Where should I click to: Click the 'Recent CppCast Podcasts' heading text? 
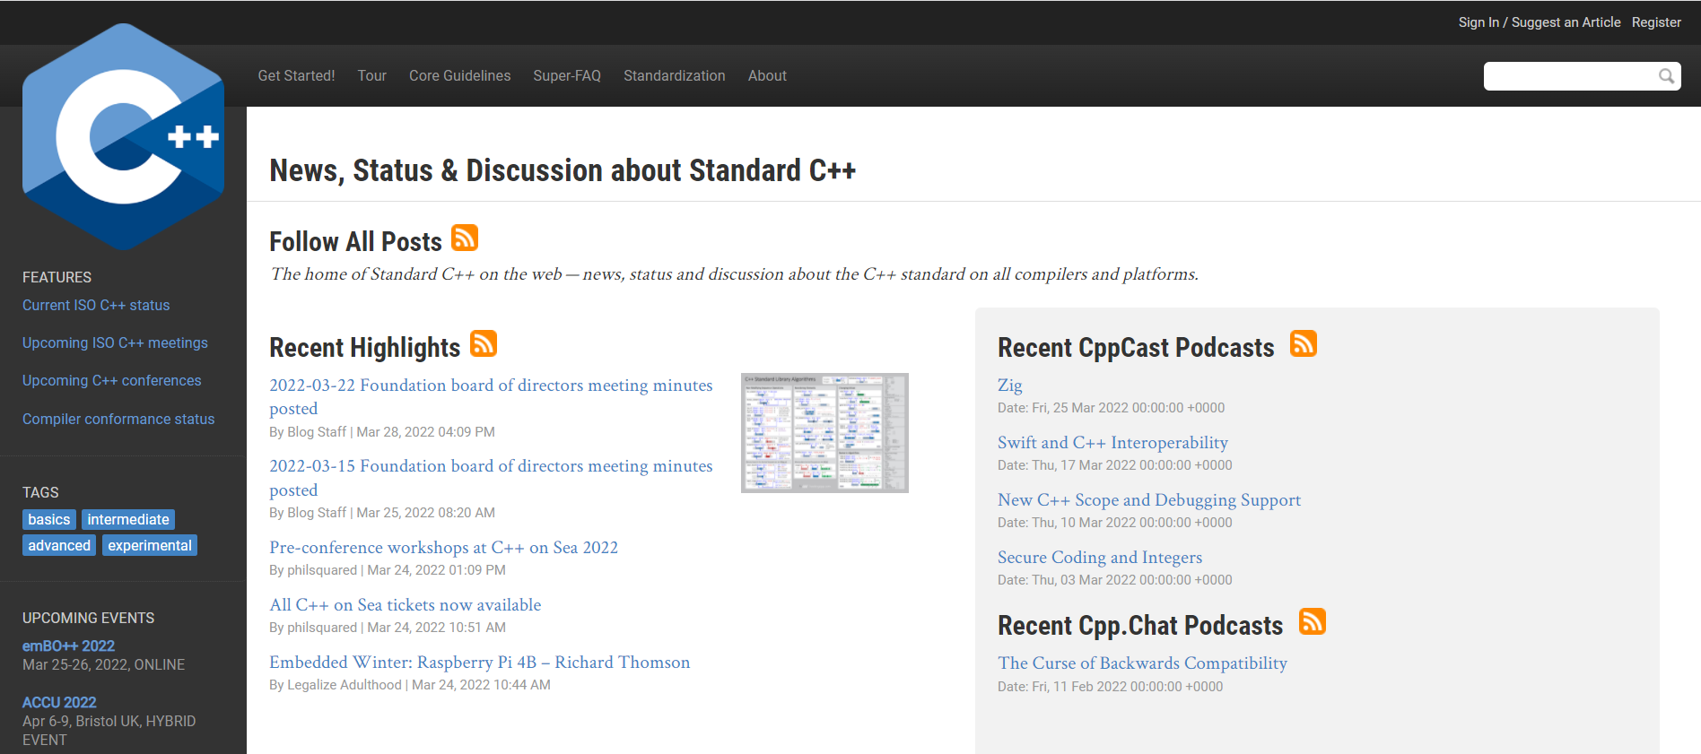1136,348
